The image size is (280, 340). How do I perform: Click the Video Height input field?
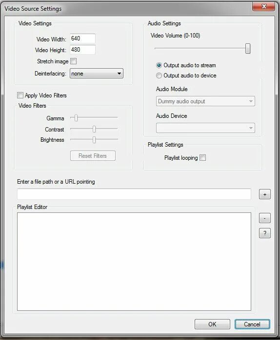tap(82, 50)
